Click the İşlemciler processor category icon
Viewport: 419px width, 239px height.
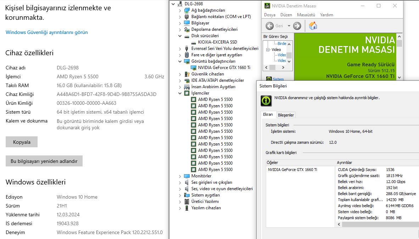[187, 93]
